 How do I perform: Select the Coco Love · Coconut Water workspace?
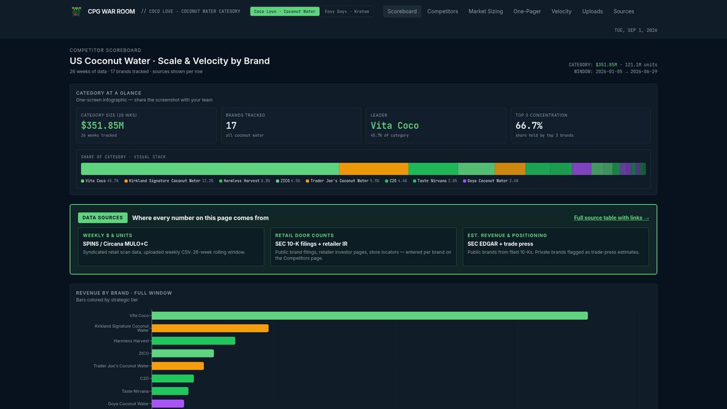click(285, 12)
